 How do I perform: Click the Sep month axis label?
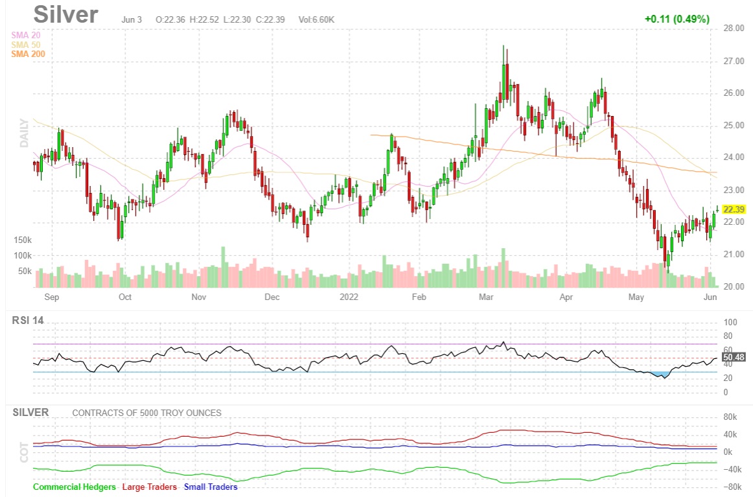[52, 297]
